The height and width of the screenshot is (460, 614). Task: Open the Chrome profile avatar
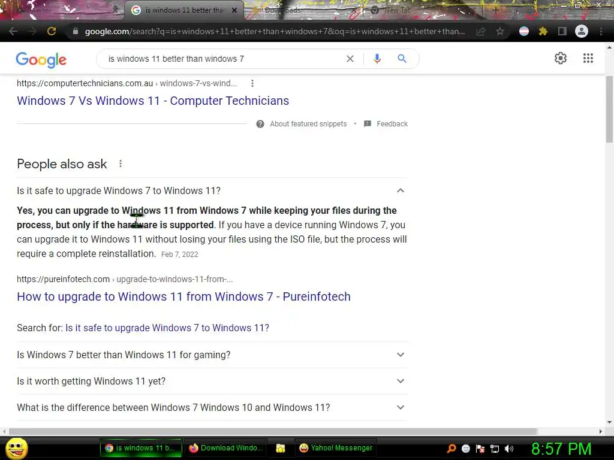click(582, 31)
